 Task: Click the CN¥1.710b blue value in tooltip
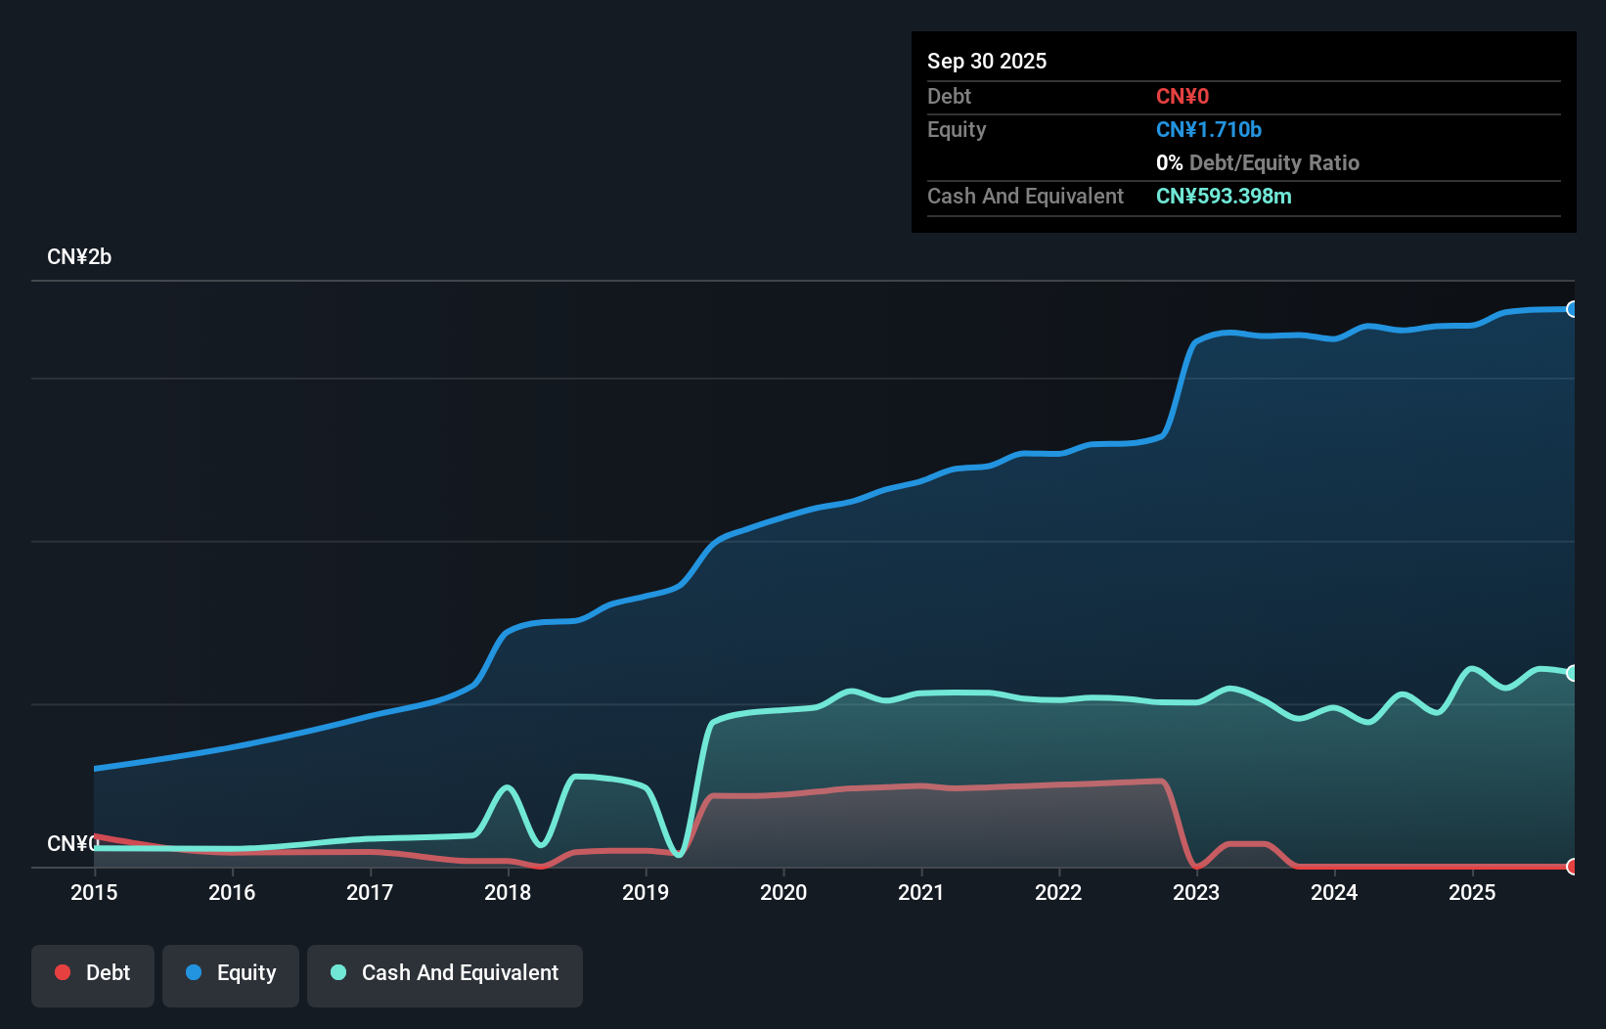pos(1209,129)
